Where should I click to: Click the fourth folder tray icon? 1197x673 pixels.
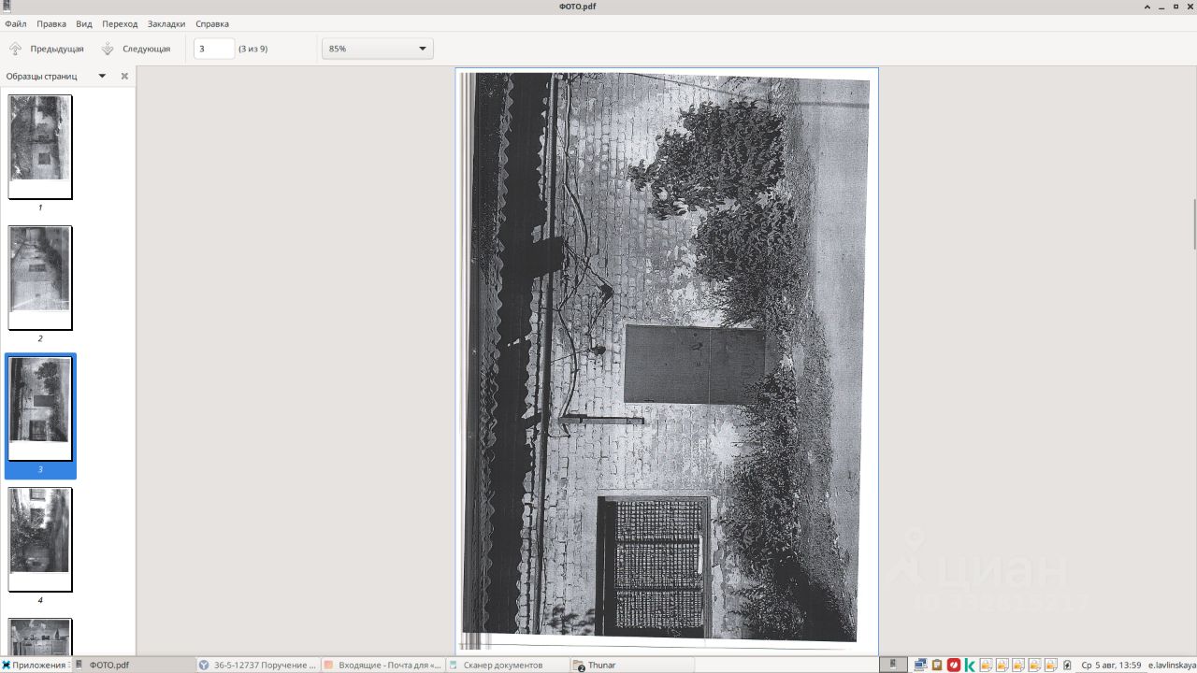click(x=1035, y=666)
